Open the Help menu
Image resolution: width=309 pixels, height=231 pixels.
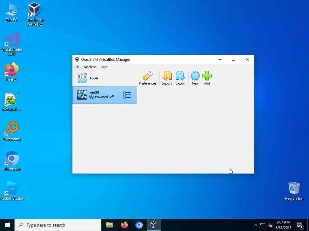tap(104, 67)
